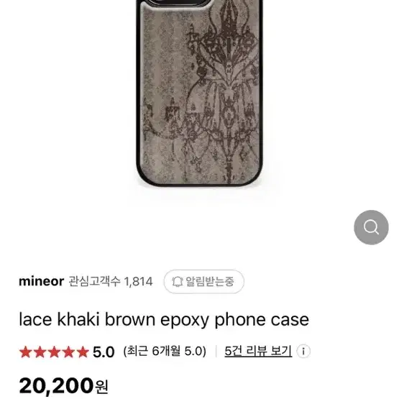Click the fifth red rating star
This screenshot has height=399, width=399.
[x=83, y=352]
